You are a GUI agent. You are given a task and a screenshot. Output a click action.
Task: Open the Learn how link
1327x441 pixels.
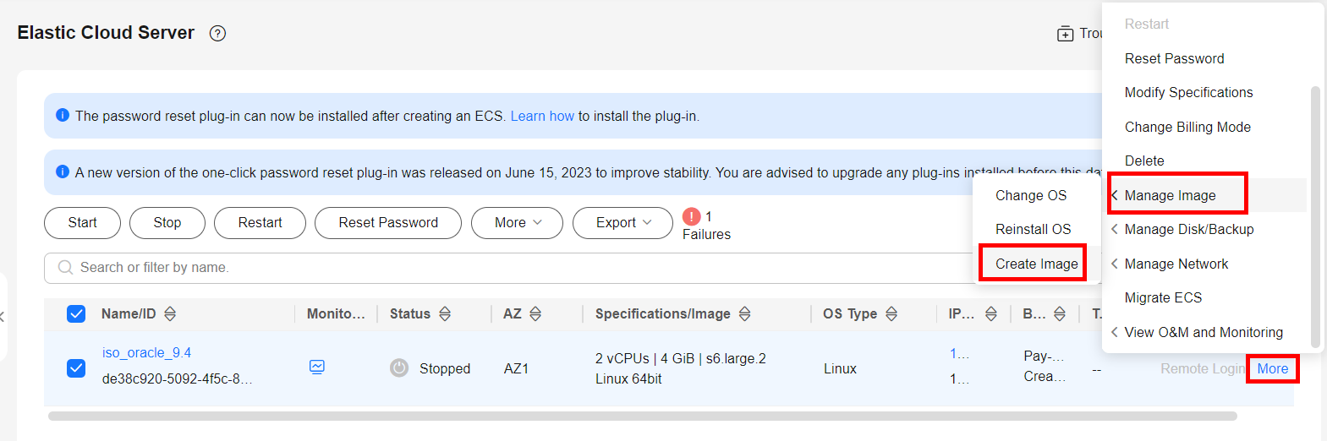[541, 117]
